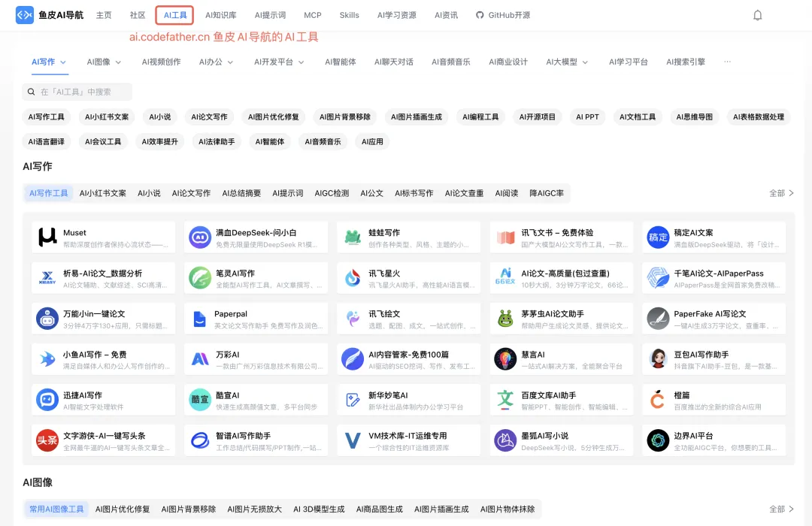Click the 讯飞星火 flame icon
This screenshot has width=812, height=526.
(x=353, y=277)
